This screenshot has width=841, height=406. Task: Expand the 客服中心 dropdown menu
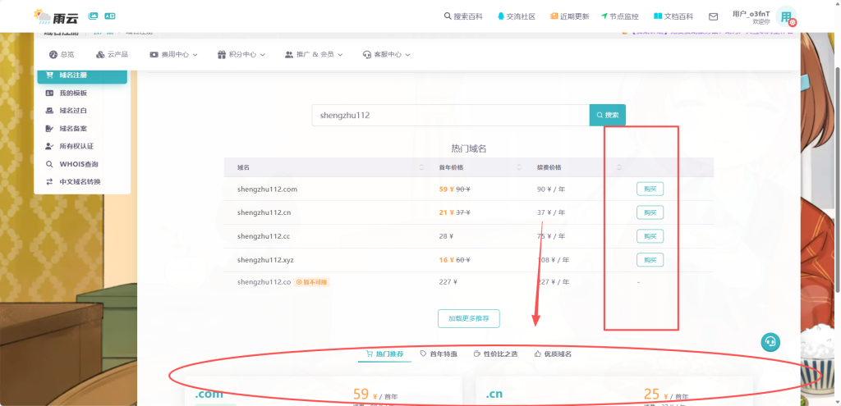[385, 55]
